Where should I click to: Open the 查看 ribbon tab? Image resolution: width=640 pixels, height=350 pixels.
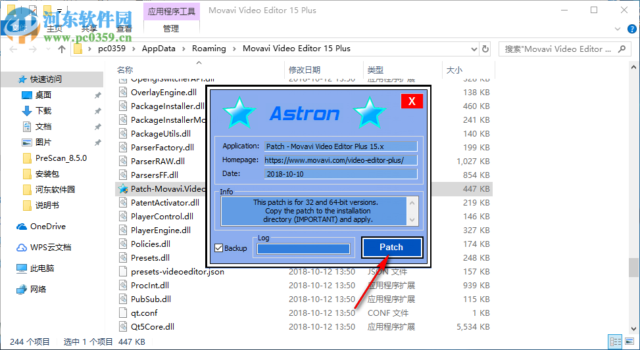pos(124,29)
